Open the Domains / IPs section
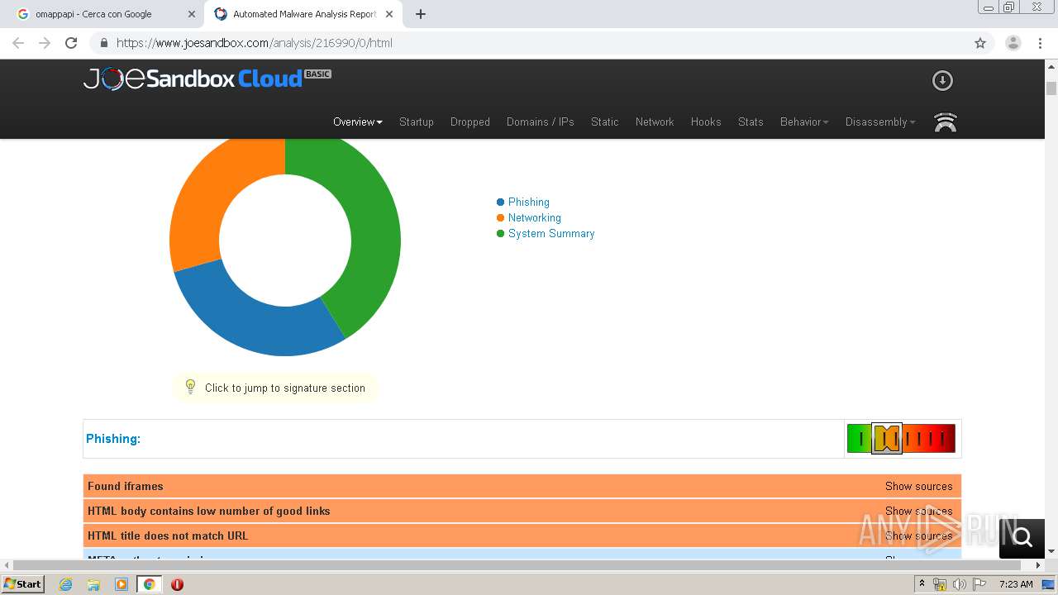 coord(541,121)
